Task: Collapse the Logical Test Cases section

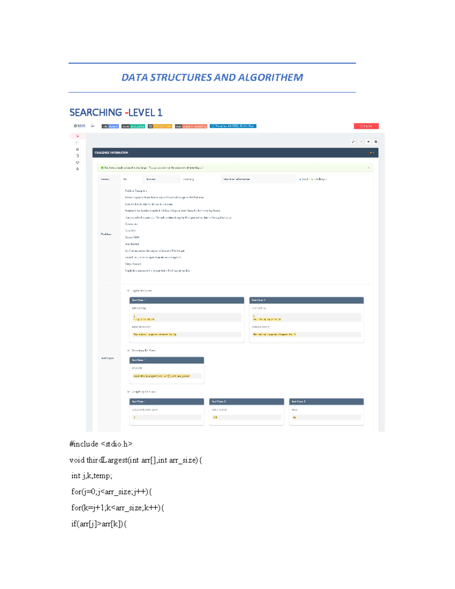Action: pos(129,291)
